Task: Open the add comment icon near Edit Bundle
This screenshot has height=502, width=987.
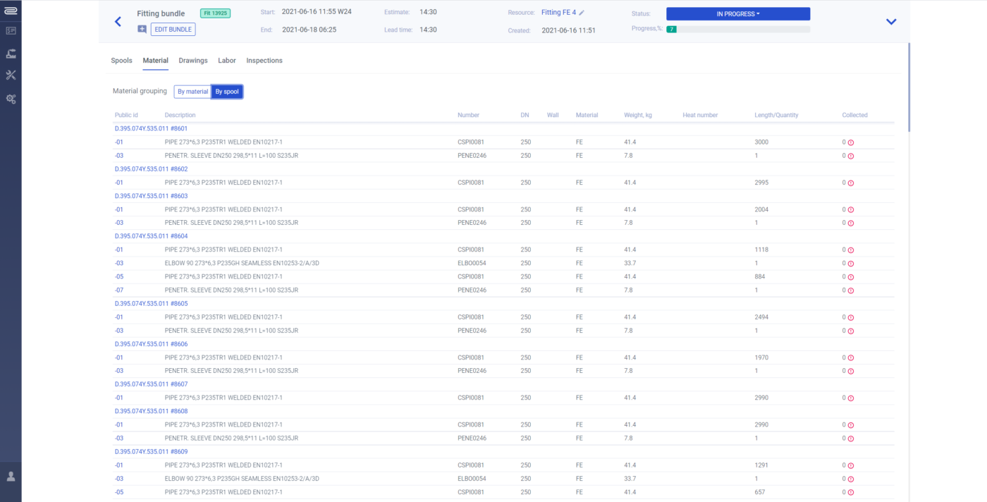Action: pos(142,30)
